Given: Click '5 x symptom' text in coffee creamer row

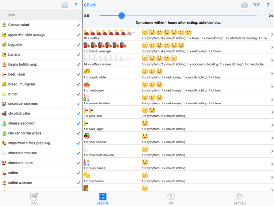Looking at the screenshot, I should [x=151, y=64].
